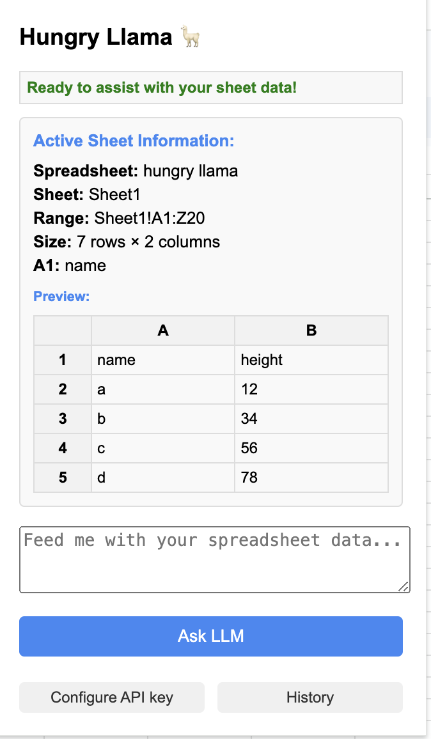Click the llama emoji icon in title

point(191,38)
